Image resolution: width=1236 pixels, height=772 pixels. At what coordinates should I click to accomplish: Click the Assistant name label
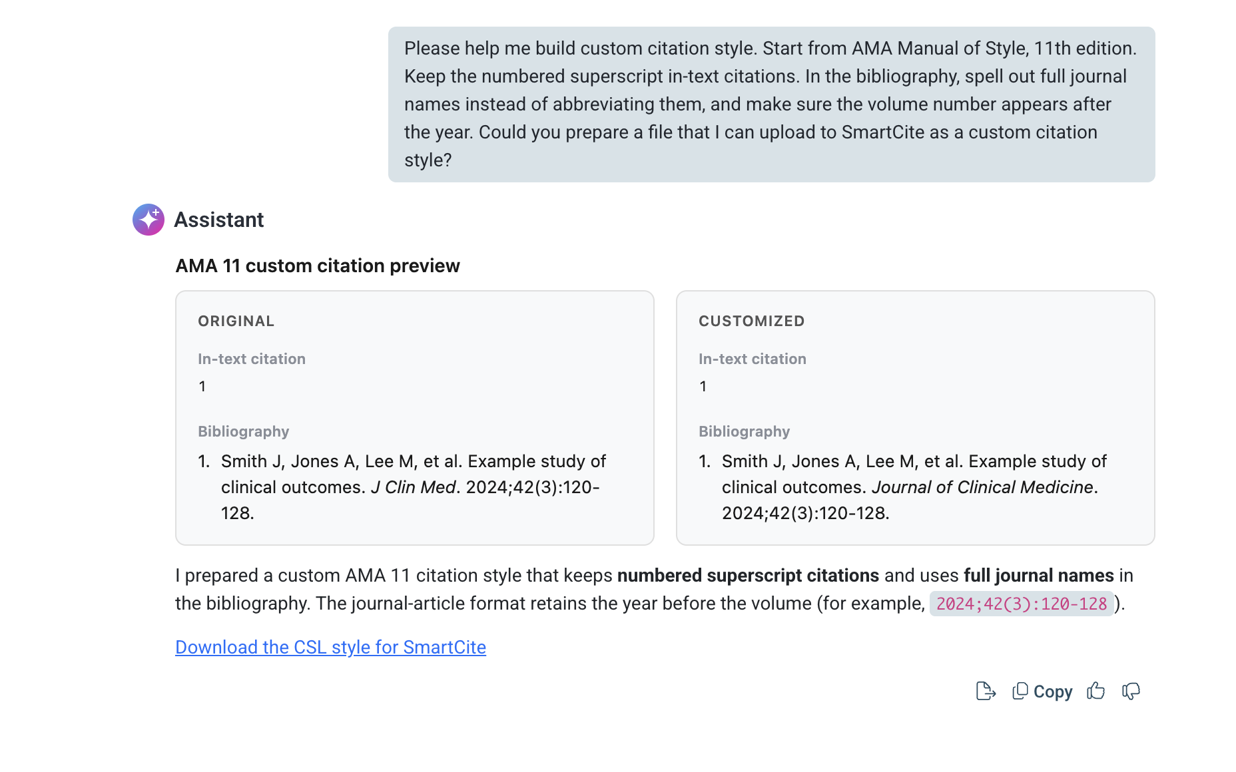(218, 220)
